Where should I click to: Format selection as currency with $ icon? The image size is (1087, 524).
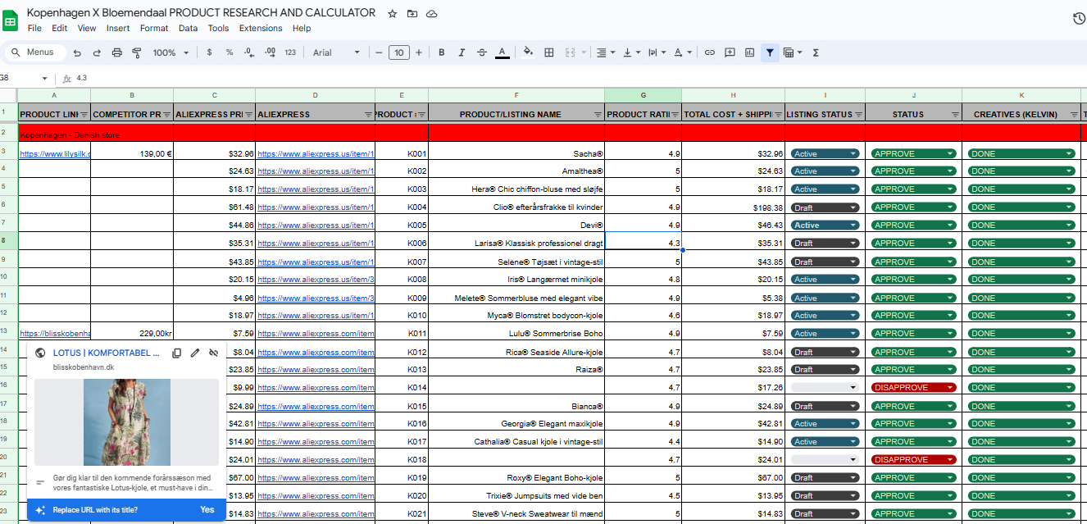pos(209,52)
